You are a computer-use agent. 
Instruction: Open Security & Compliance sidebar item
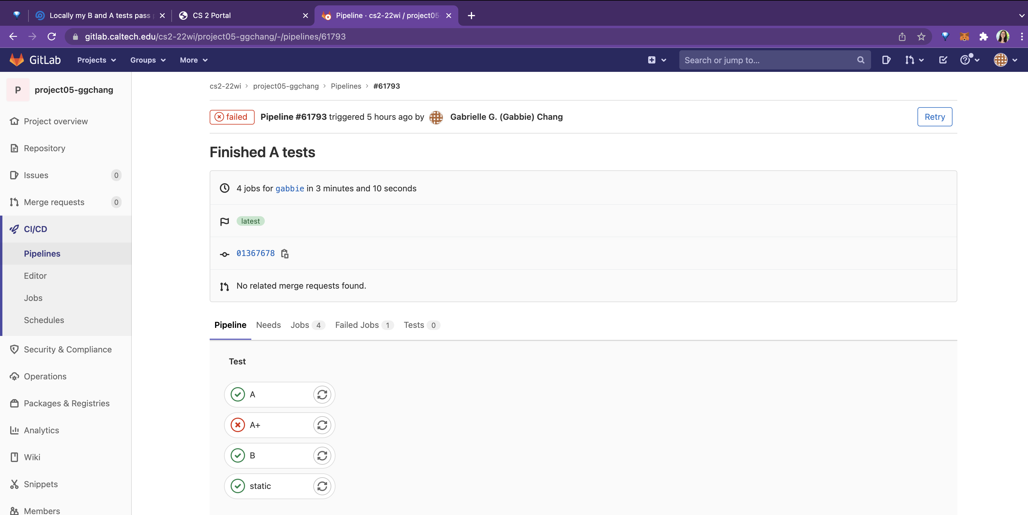67,349
